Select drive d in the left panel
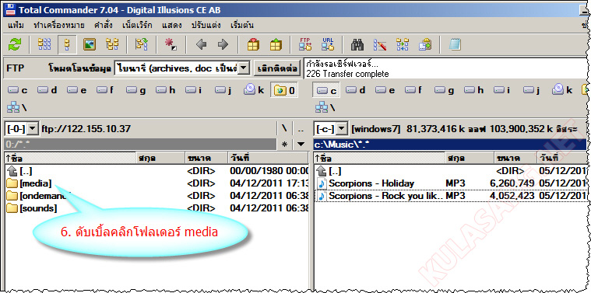591x293 pixels. [x=47, y=90]
